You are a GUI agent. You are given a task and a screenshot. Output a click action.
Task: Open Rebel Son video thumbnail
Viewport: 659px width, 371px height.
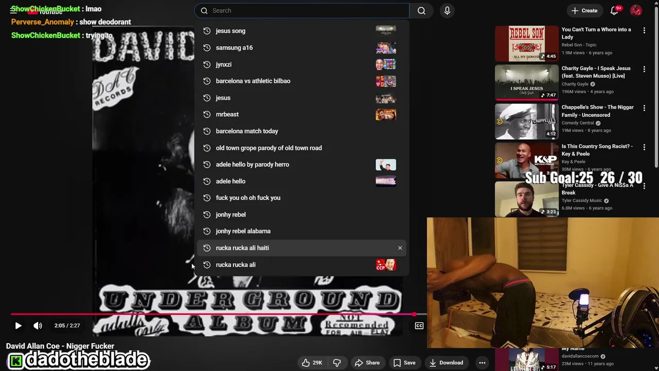526,43
